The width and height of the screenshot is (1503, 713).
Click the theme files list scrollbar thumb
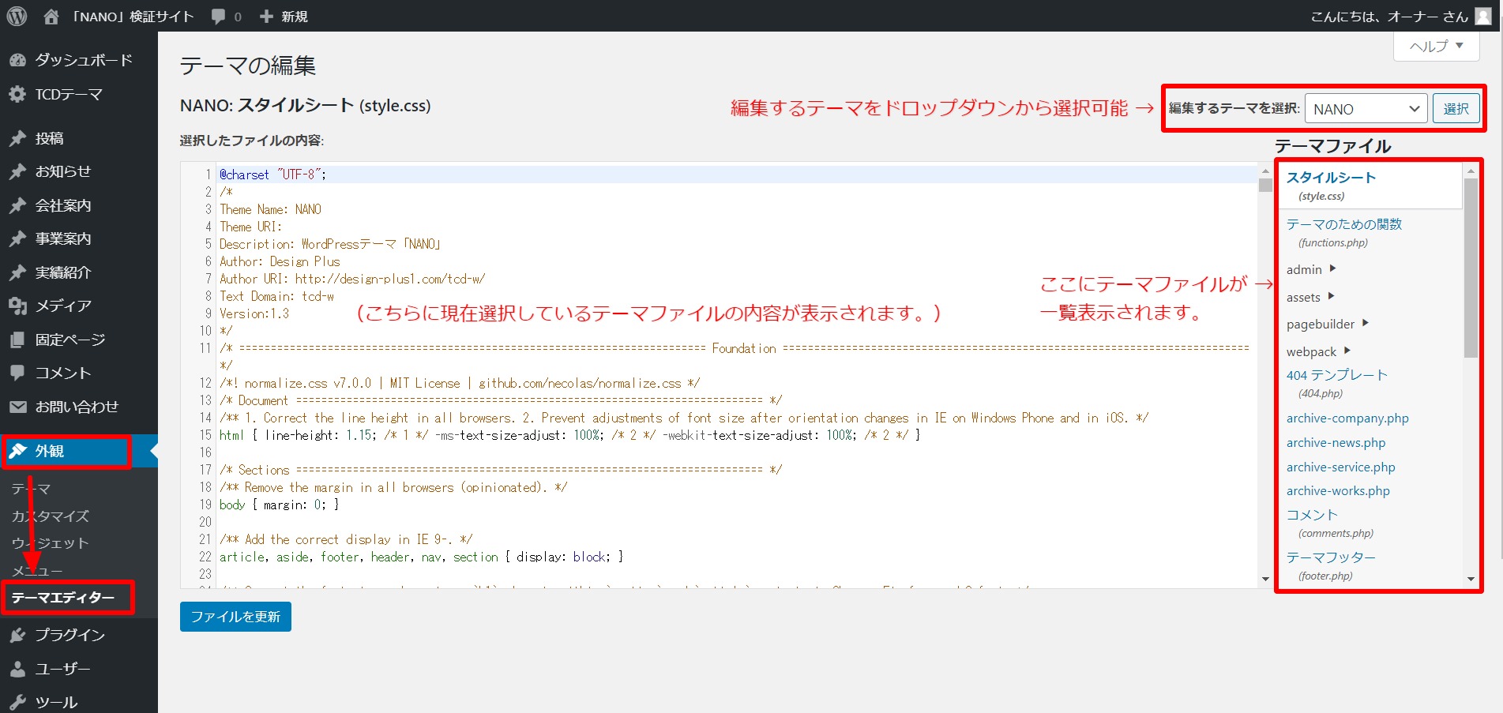tap(1470, 268)
